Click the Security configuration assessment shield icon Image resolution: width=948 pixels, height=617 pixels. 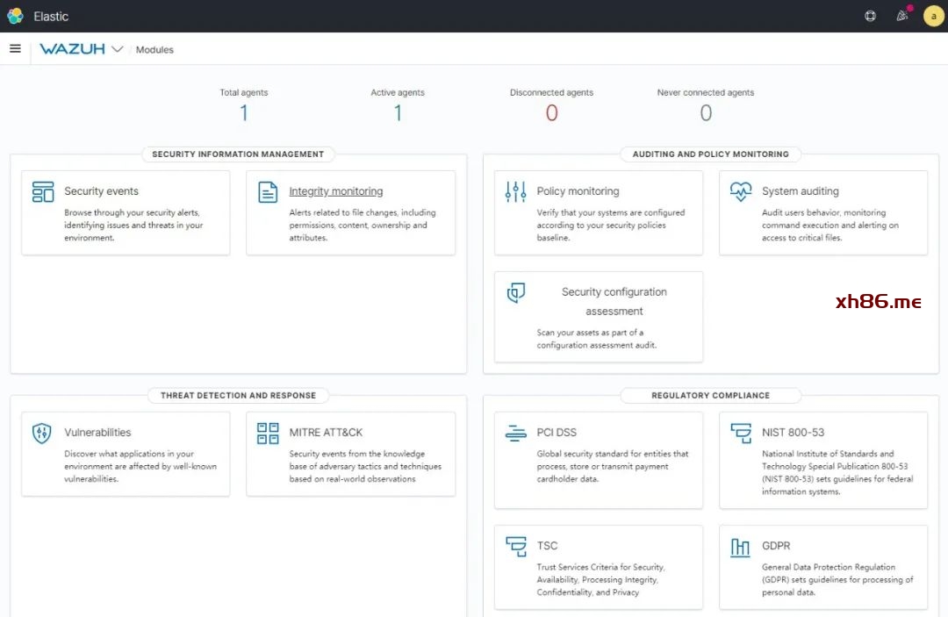[x=516, y=293]
